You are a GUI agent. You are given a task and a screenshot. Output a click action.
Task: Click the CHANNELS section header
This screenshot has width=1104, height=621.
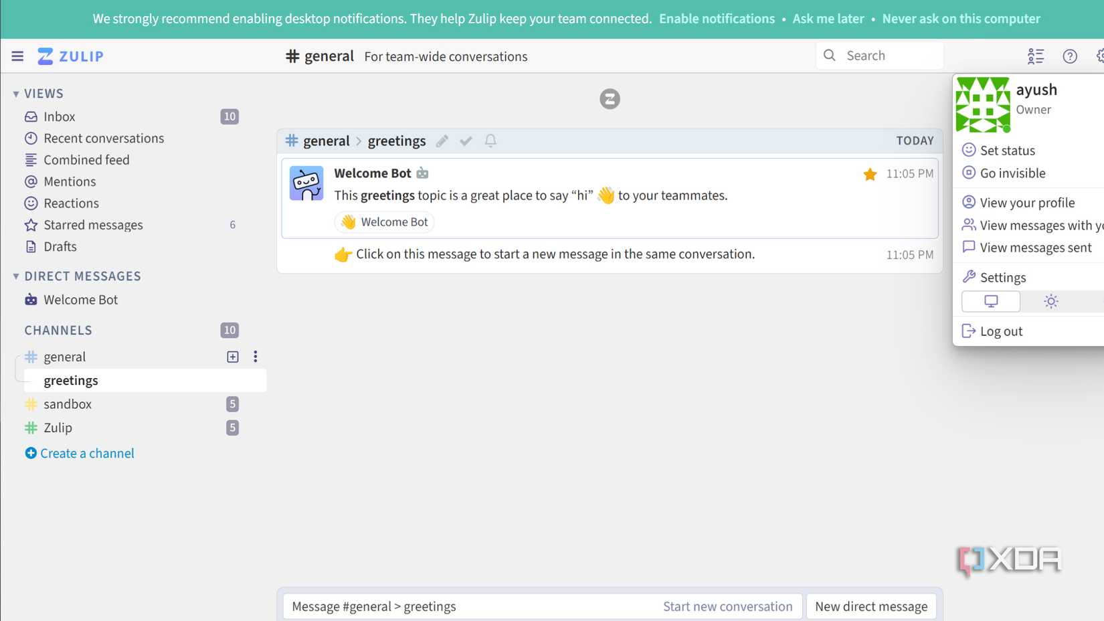tap(58, 330)
